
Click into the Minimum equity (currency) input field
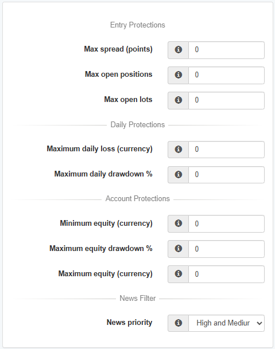[x=227, y=223]
